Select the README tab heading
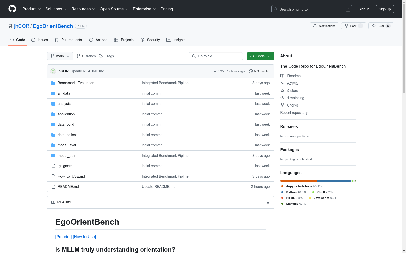The width and height of the screenshot is (406, 253). 62,202
